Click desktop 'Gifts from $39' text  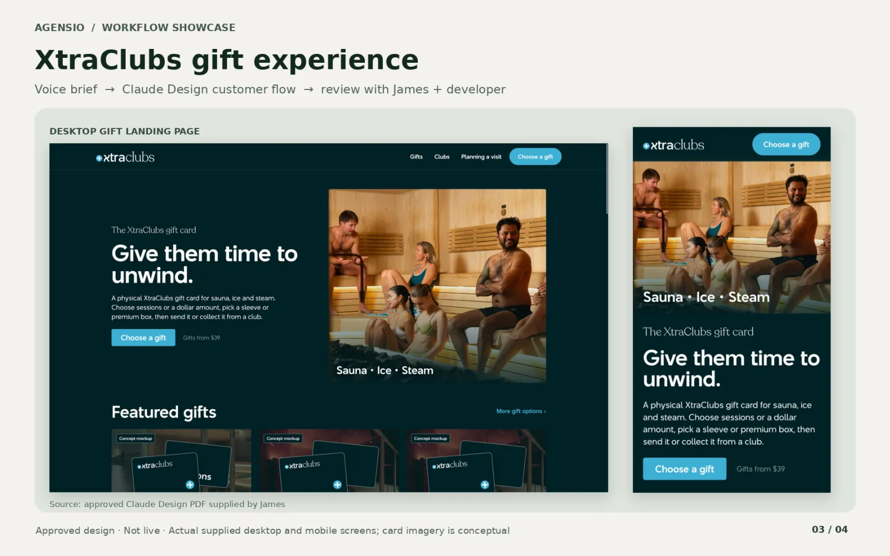201,337
